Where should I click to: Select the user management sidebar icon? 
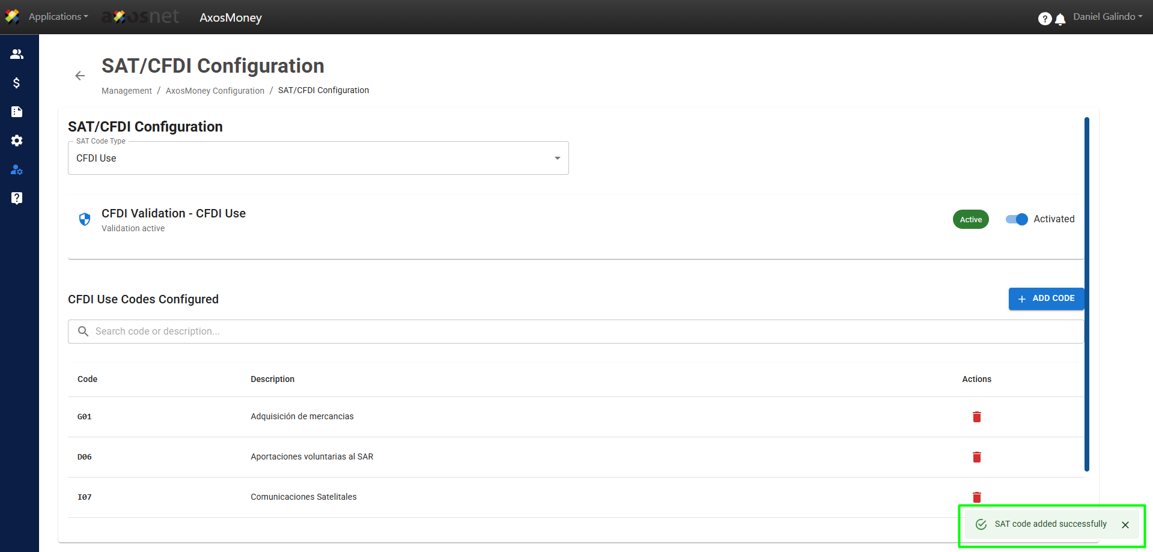click(x=17, y=170)
